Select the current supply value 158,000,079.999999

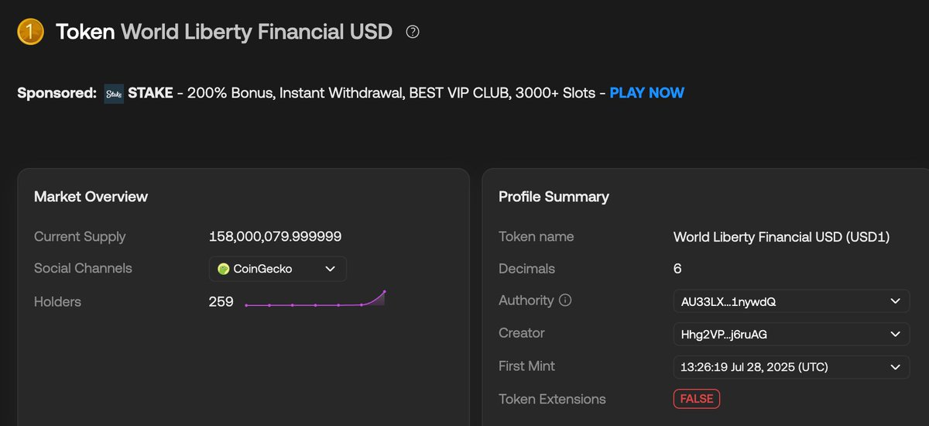click(x=276, y=236)
